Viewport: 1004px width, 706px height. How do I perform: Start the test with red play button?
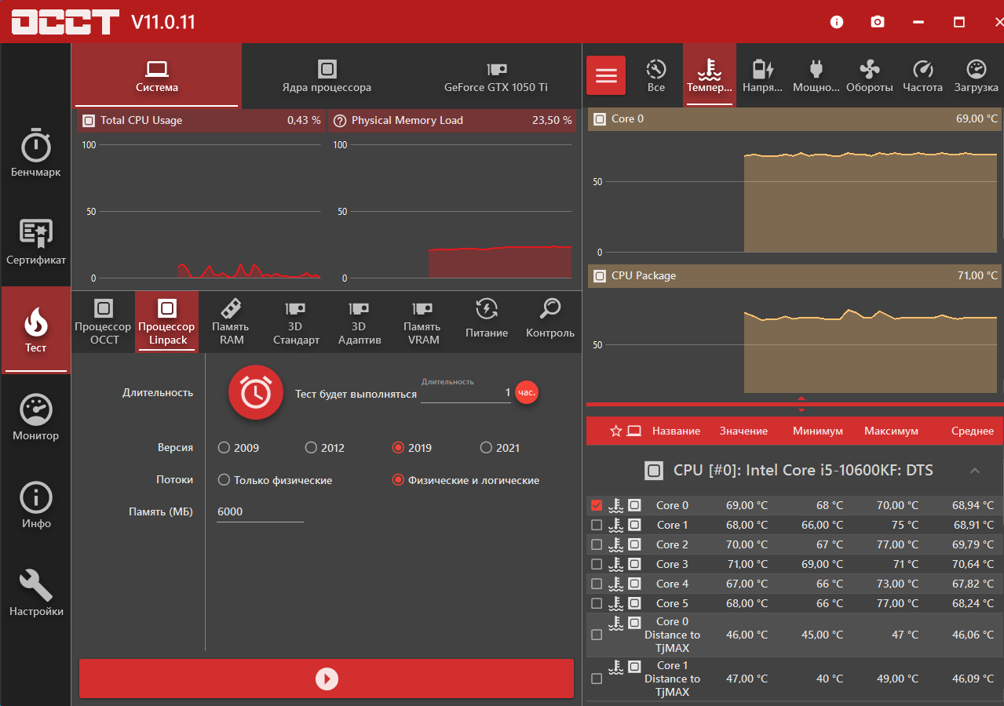(327, 679)
